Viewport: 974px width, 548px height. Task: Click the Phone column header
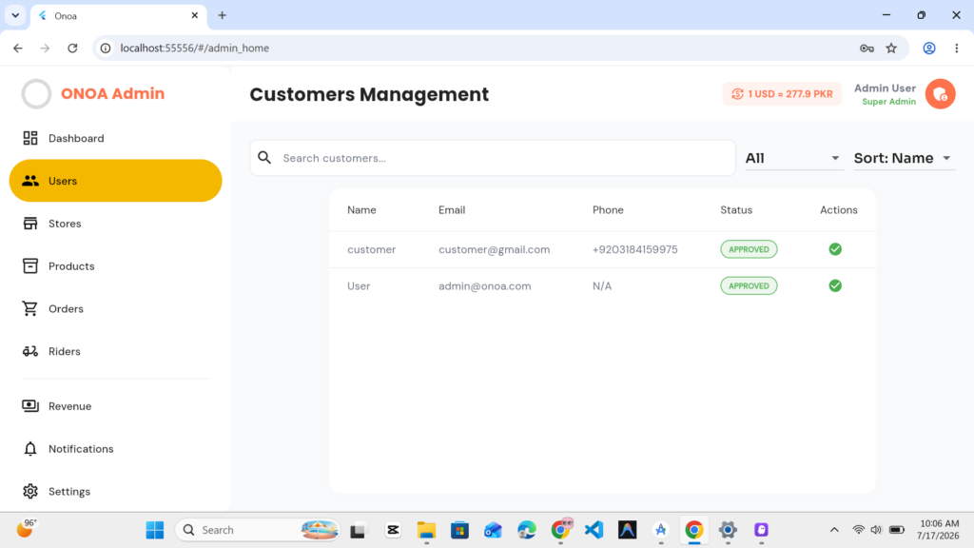click(x=608, y=210)
